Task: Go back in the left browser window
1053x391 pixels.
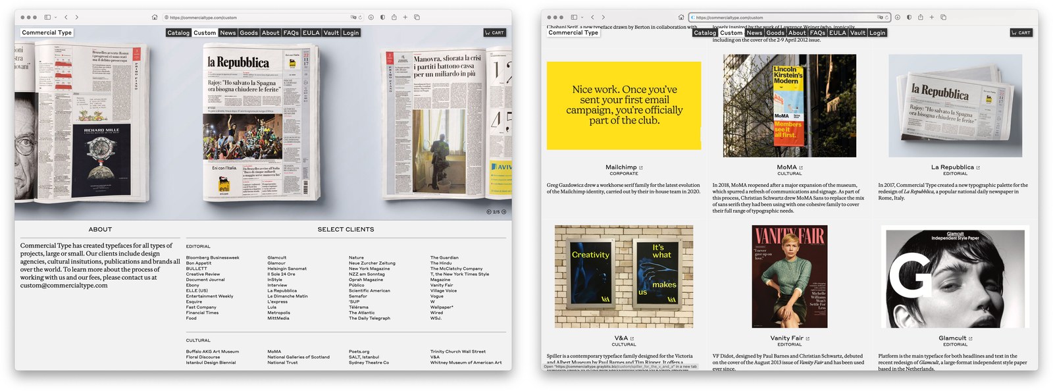Action: 66,17
